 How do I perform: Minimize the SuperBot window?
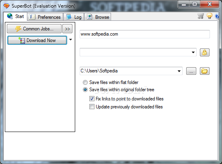(184, 4)
